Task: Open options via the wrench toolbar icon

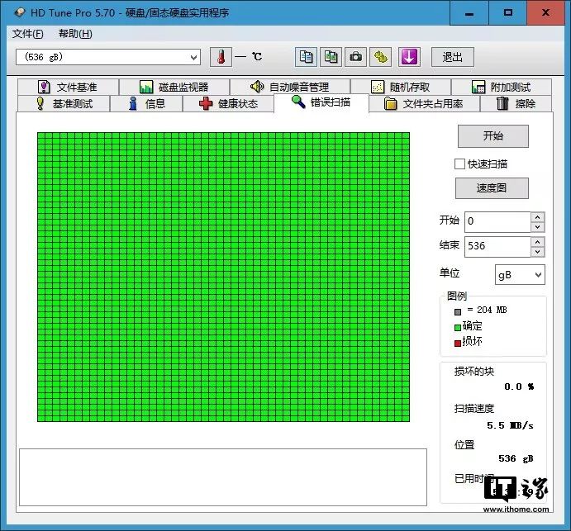Action: 380,57
